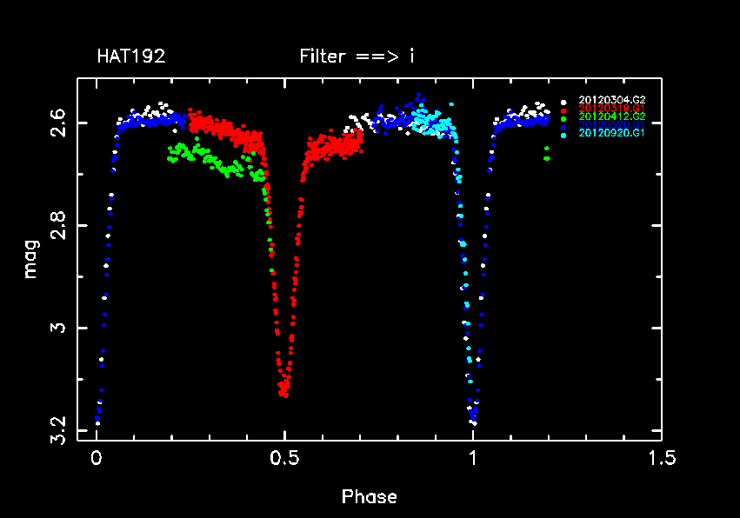Viewport: 740px width, 518px height.
Task: Click the white 20120304.G2 legend marker
Action: pos(563,101)
